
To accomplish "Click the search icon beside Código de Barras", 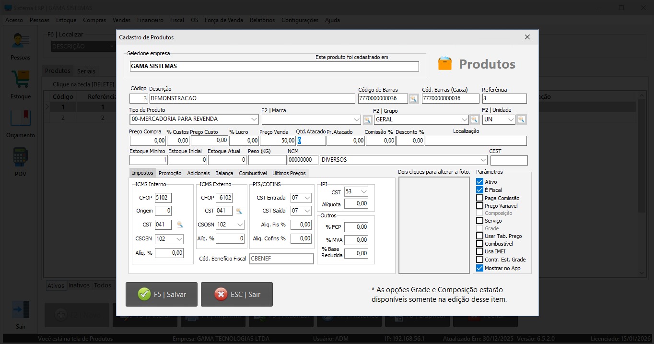I will tap(413, 99).
